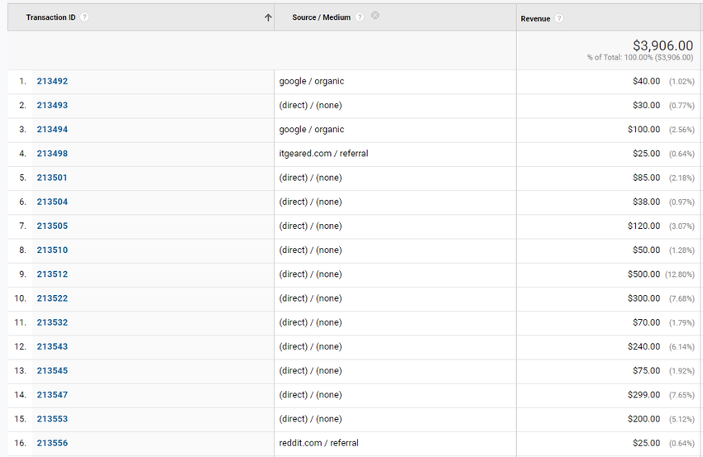Click '(direct) / (none)' for transaction 213553

(x=310, y=419)
